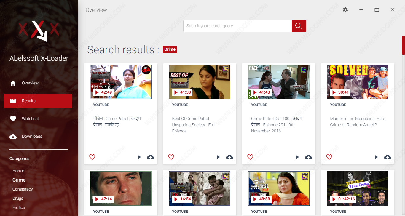Click the Downloads cloud icon in sidebar
Viewport: 405px width, 216px height.
pyautogui.click(x=13, y=137)
